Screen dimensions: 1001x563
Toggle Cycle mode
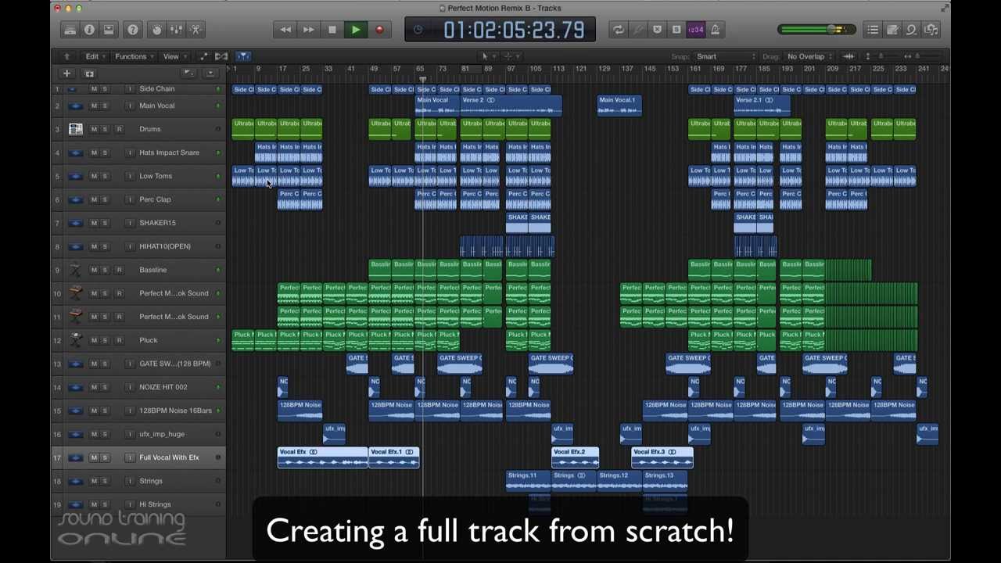click(619, 30)
